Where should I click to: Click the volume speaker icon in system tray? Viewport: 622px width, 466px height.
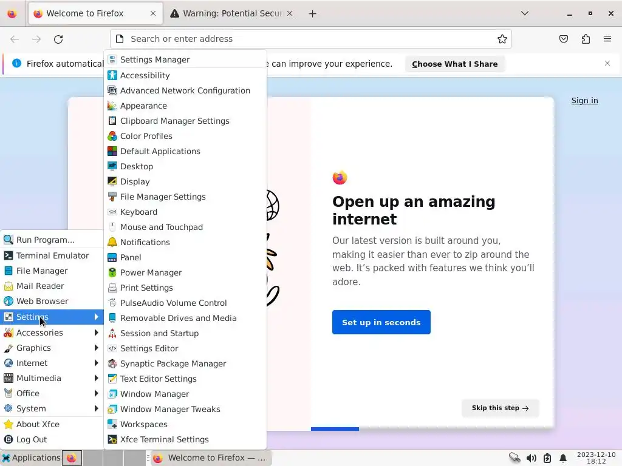point(531,458)
